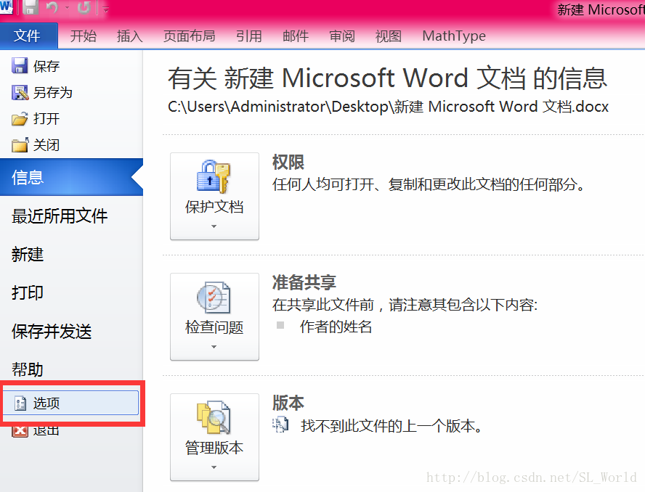The width and height of the screenshot is (645, 492).
Task: Expand the 保护文档 dropdown arrow
Action: 214,226
